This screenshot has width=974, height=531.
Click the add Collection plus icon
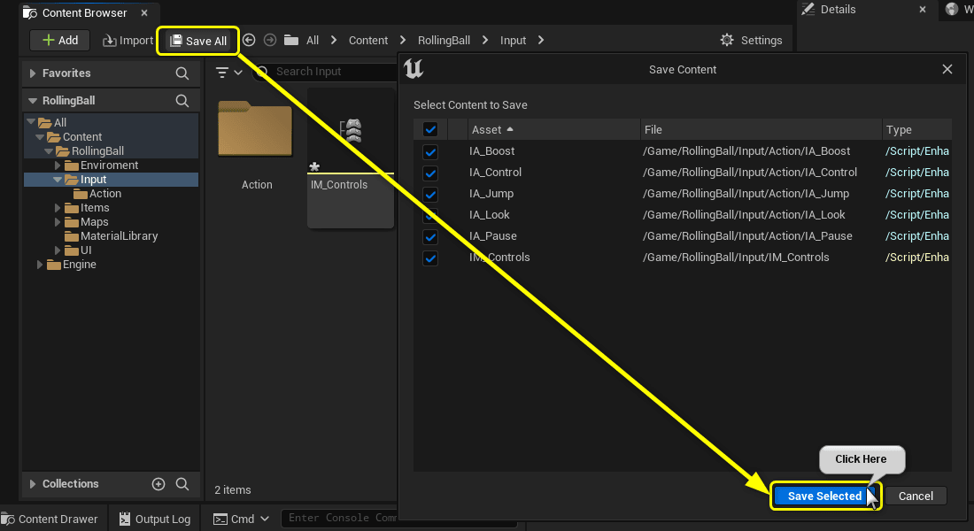pos(158,484)
